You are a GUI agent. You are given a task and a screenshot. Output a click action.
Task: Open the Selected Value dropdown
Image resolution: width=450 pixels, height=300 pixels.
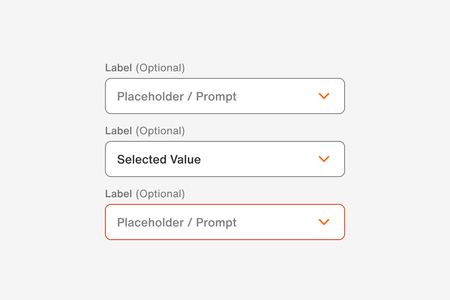[x=225, y=159]
